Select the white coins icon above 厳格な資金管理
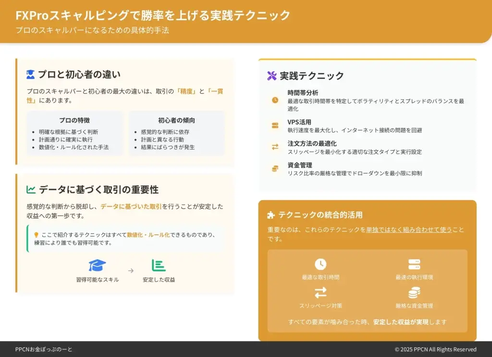Viewport: 492px width, 357px height. pos(414,293)
